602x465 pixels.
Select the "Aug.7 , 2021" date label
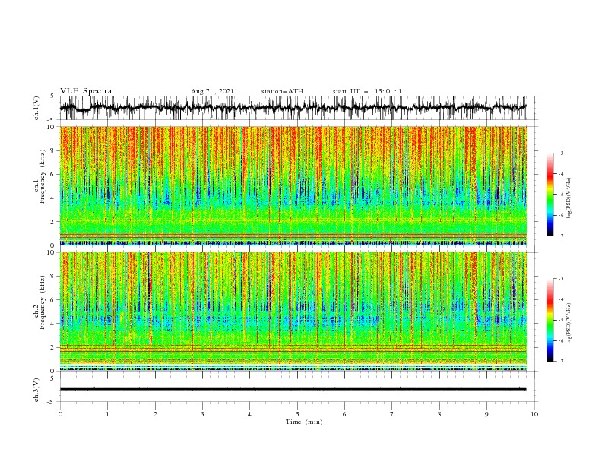212,91
